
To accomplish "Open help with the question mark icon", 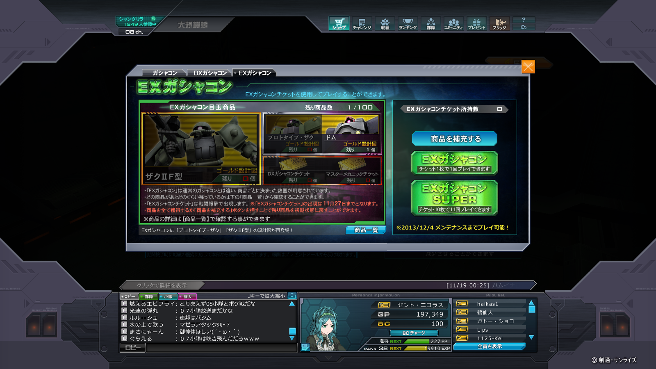I will (x=524, y=20).
